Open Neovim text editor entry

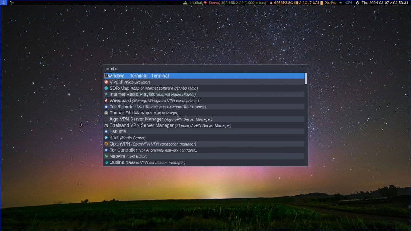pyautogui.click(x=204, y=156)
